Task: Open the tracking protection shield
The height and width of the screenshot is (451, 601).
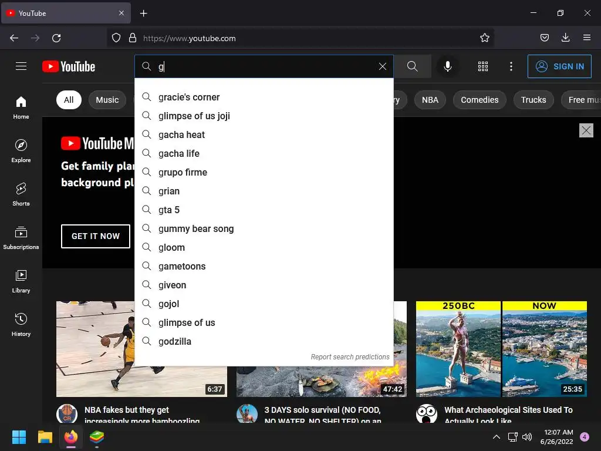Action: pos(116,38)
